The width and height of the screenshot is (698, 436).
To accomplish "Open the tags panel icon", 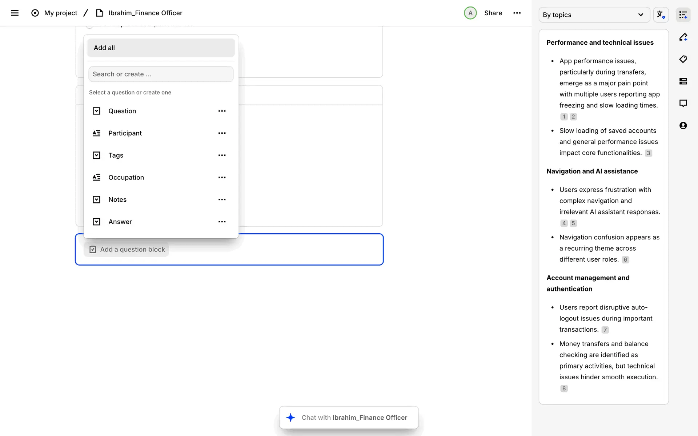I will tap(683, 59).
